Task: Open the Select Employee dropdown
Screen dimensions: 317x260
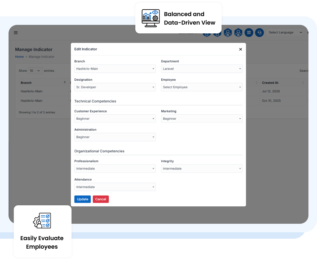Action: click(202, 87)
